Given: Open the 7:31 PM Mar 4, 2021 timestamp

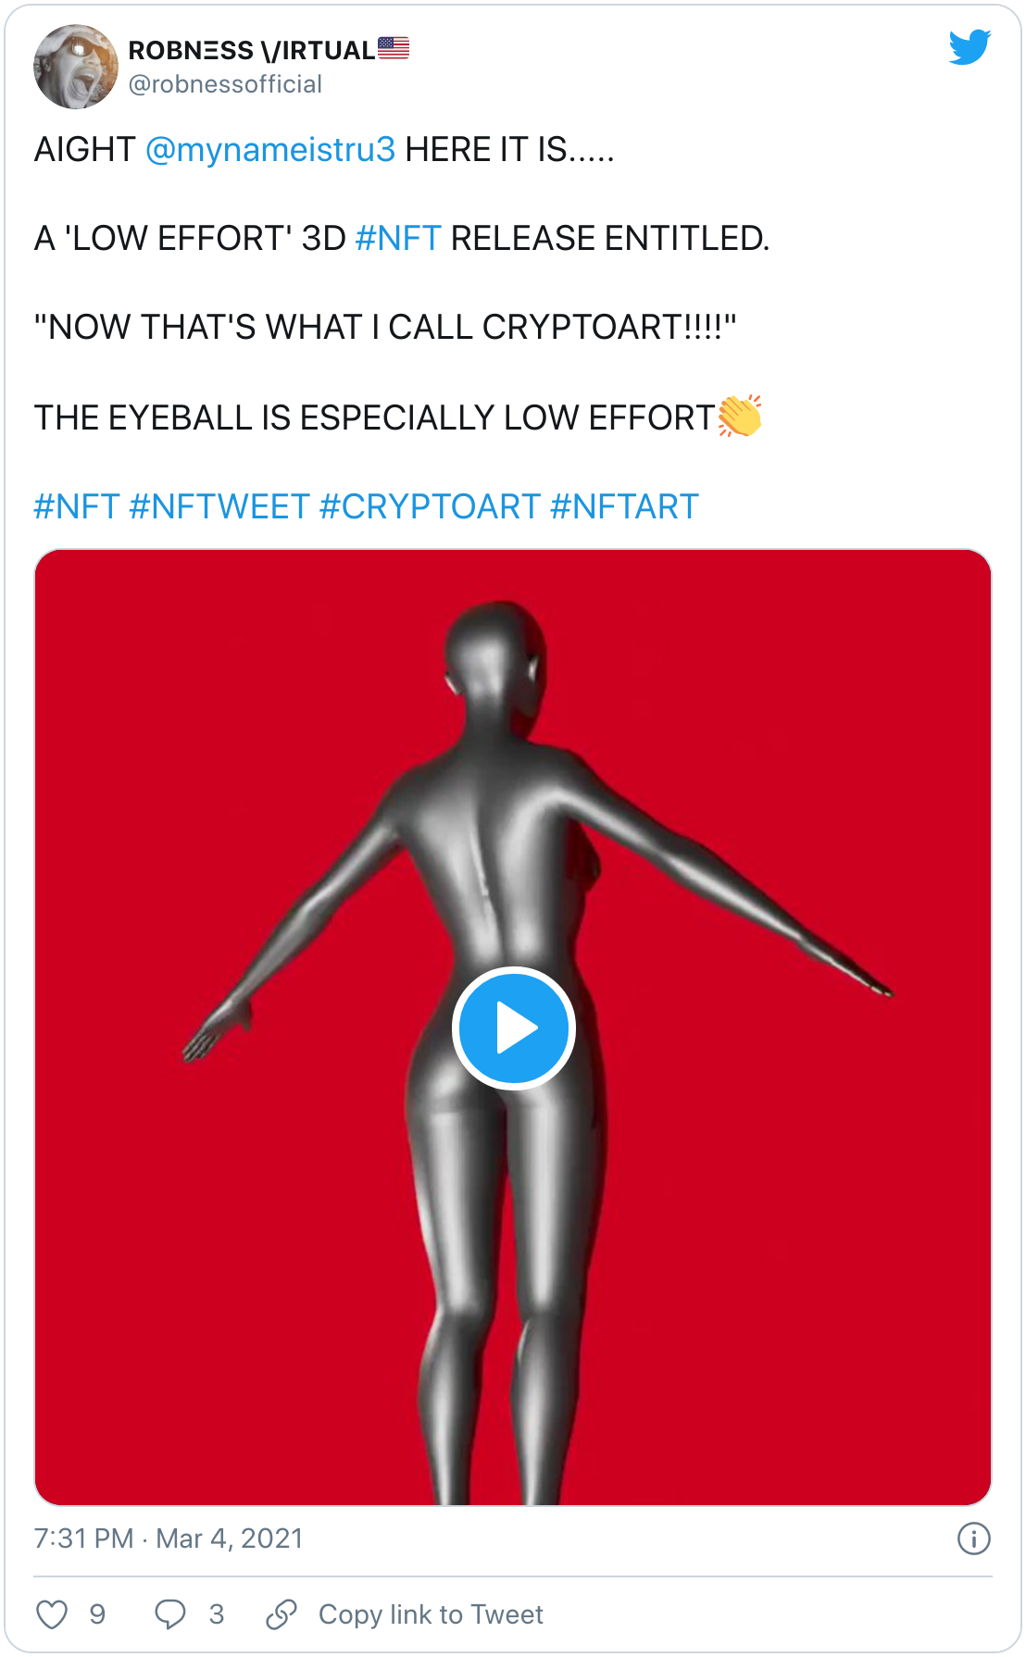Looking at the screenshot, I should click(x=169, y=1539).
